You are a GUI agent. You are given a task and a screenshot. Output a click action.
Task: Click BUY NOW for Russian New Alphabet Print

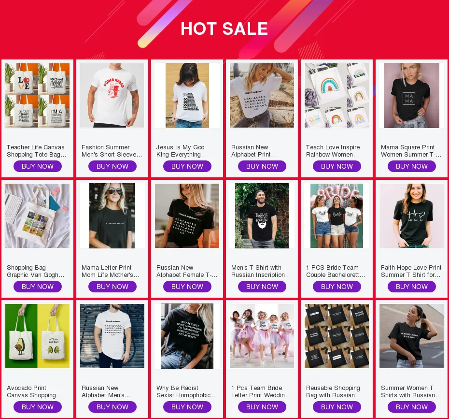tap(262, 166)
